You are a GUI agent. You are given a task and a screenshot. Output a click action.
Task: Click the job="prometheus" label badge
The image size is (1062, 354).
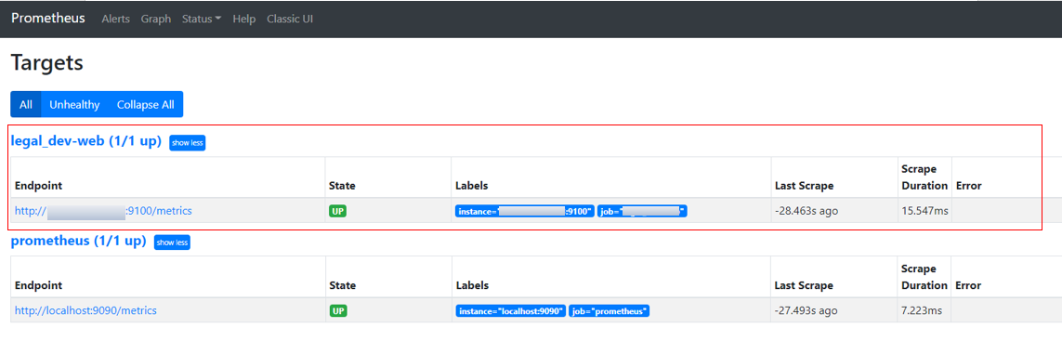(609, 310)
